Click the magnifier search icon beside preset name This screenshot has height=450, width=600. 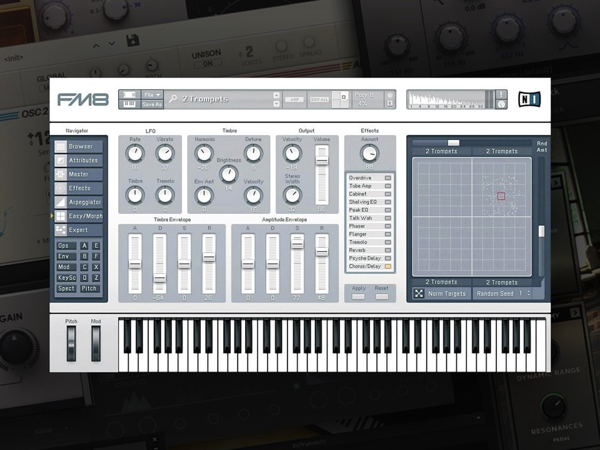coord(173,99)
